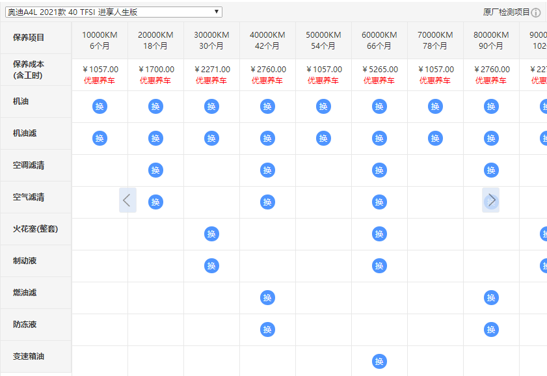Click the 原厂检测项目 info icon
The width and height of the screenshot is (547, 376).
(x=536, y=12)
